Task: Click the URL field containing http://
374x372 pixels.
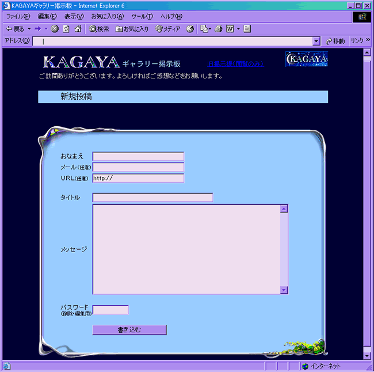Action: 138,178
